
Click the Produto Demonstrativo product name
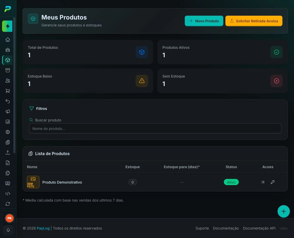pos(62,182)
